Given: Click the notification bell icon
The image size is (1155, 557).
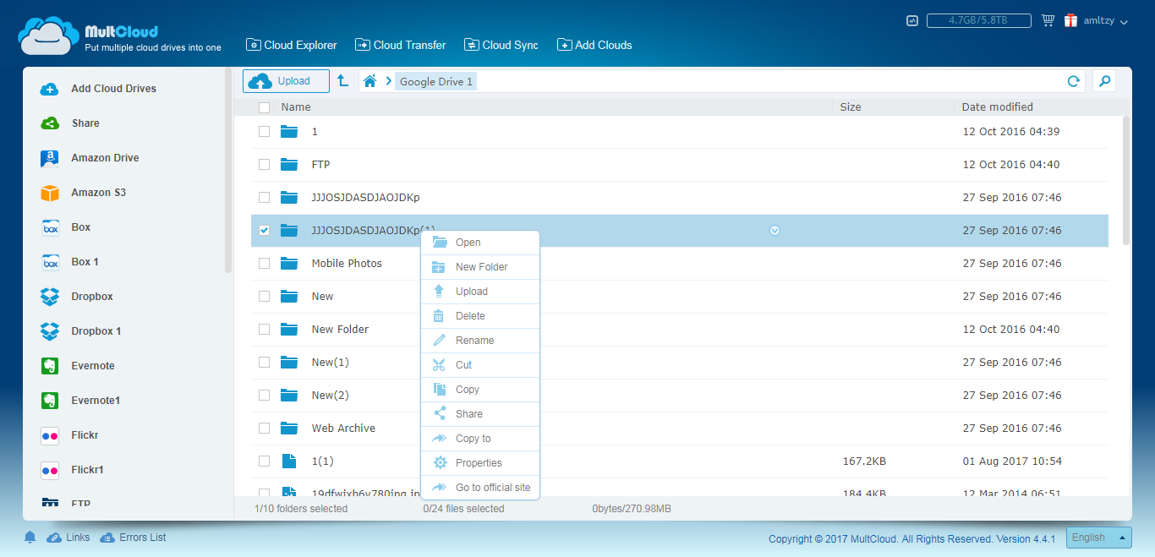Looking at the screenshot, I should point(30,538).
